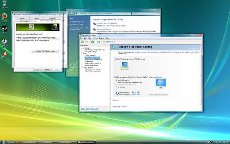Click the System Information icon at the bottom-left
Screen dimensions: 230x144
pos(82,109)
